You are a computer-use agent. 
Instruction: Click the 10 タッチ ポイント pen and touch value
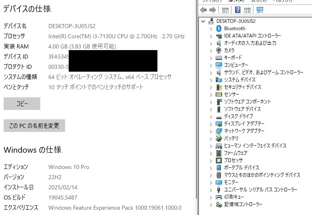[96, 87]
